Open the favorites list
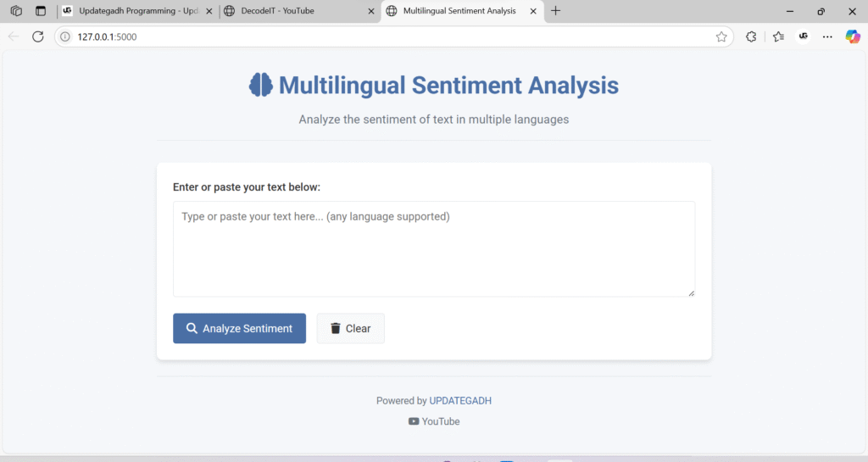 [778, 36]
